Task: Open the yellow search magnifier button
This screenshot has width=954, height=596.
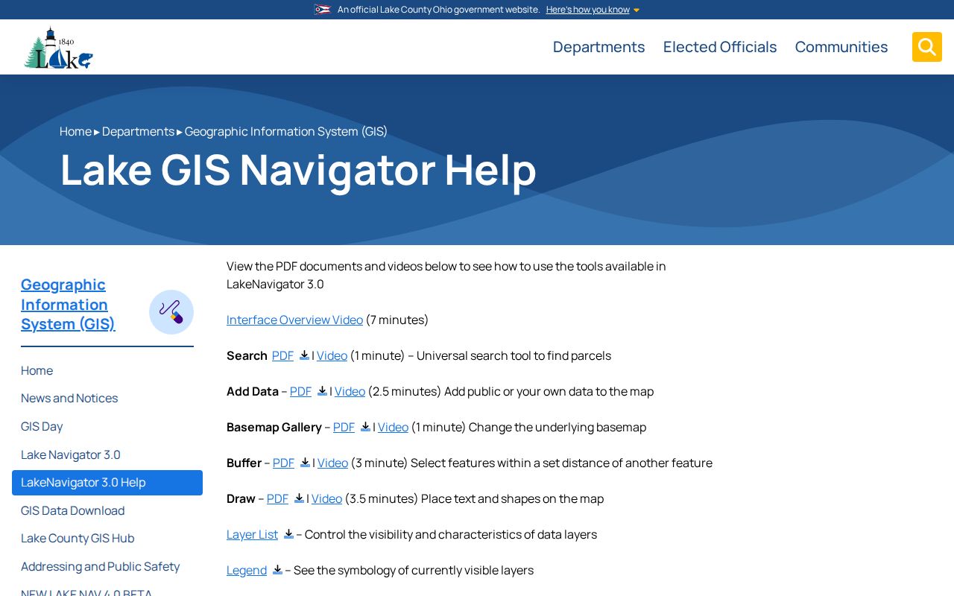Action: [927, 47]
